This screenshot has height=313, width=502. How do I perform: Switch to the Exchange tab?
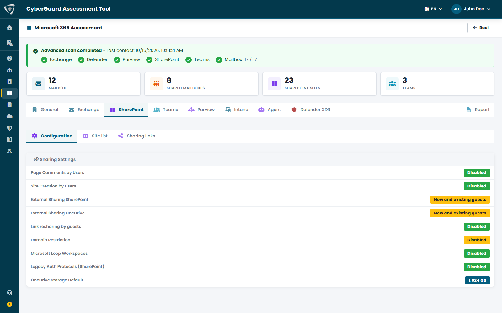[84, 110]
